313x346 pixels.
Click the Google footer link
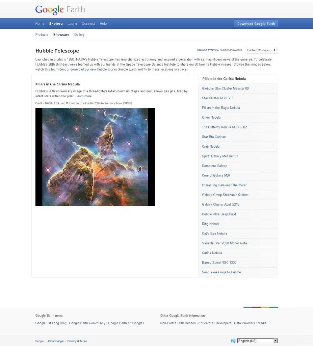coord(40,341)
